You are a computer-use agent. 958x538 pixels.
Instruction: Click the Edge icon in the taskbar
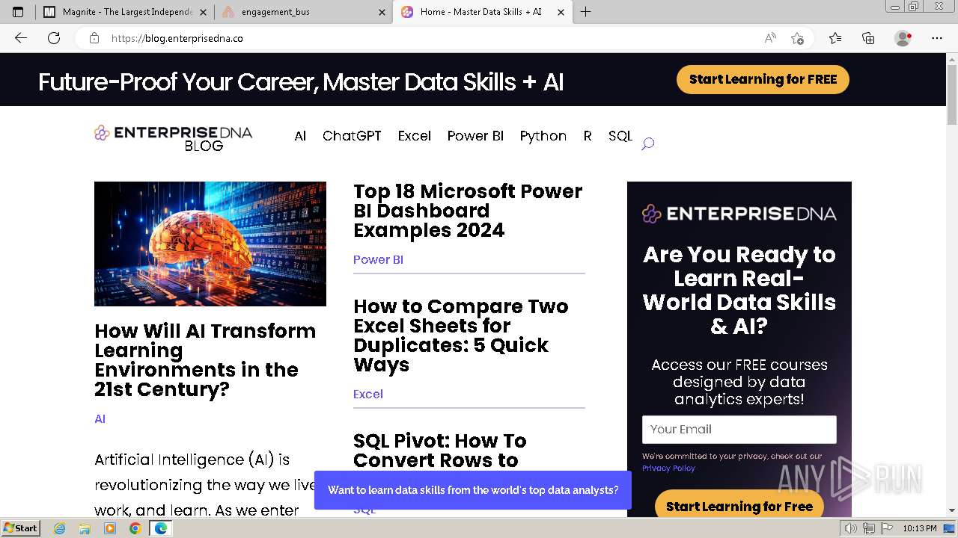160,528
